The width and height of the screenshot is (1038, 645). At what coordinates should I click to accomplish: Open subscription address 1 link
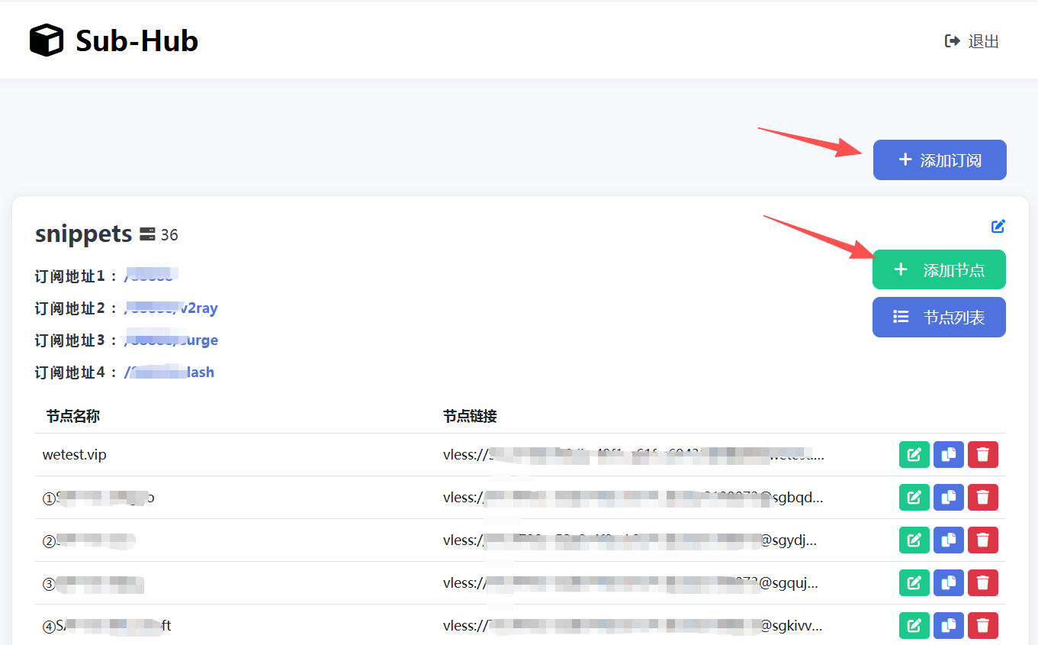coord(151,276)
